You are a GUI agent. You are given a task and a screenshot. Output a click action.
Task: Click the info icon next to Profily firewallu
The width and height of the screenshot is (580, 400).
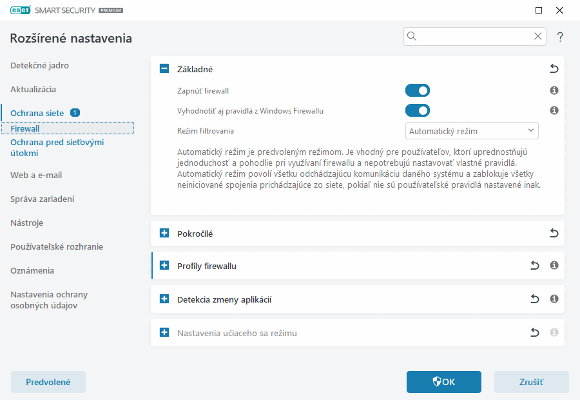(x=554, y=265)
